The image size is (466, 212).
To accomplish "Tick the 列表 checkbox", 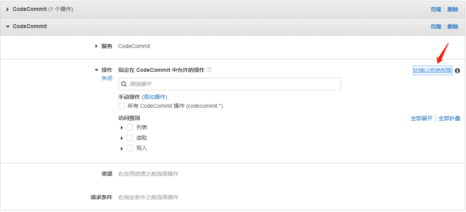I will pyautogui.click(x=130, y=127).
